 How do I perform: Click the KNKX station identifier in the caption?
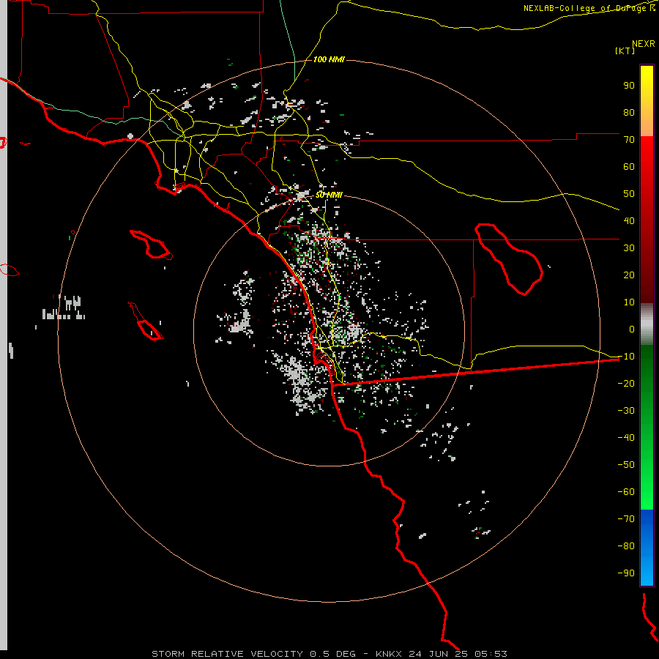389,654
